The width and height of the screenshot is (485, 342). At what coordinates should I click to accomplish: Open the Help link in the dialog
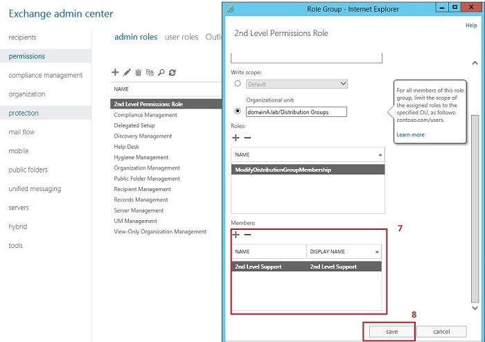click(x=471, y=26)
